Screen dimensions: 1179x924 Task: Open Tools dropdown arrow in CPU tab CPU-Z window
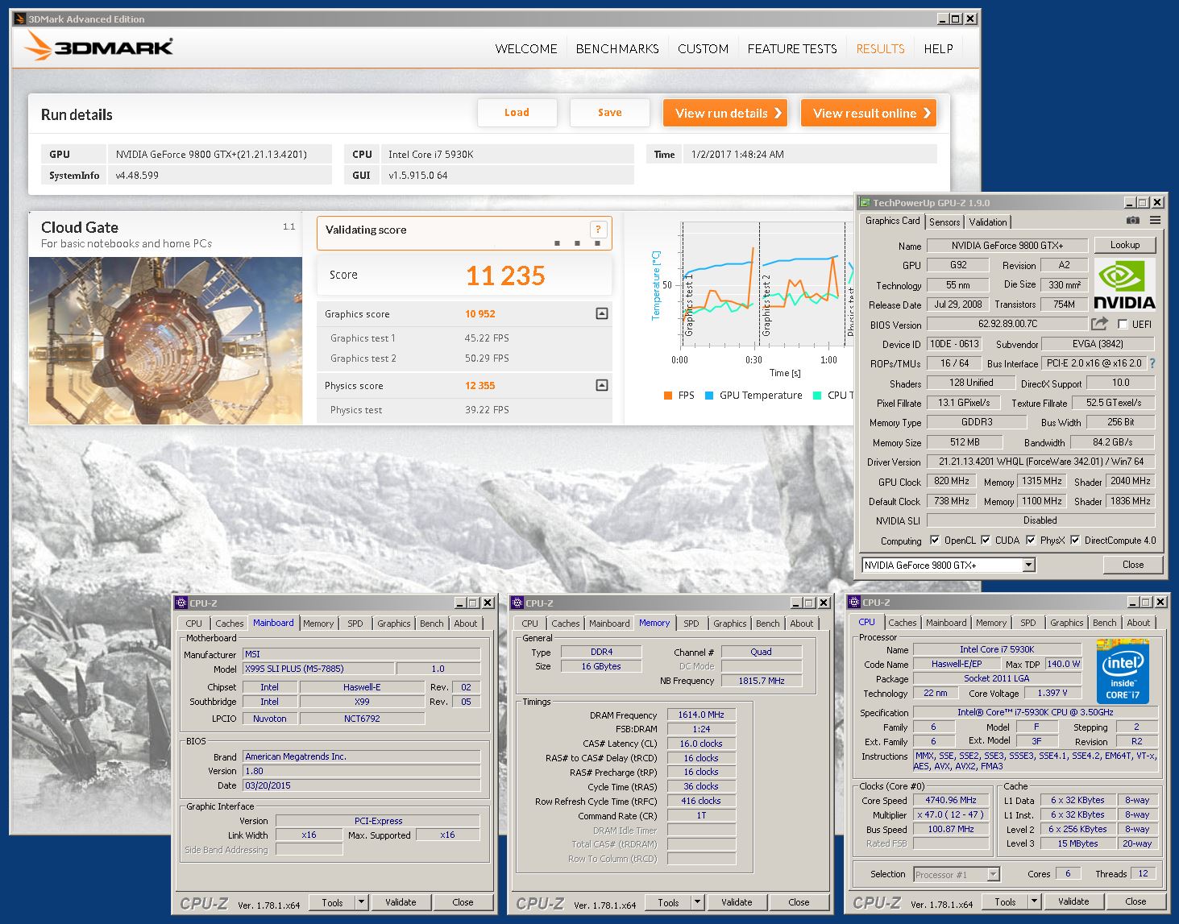point(1034,901)
